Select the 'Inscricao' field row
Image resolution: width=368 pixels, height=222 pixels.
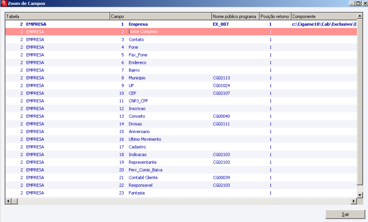coord(181,109)
